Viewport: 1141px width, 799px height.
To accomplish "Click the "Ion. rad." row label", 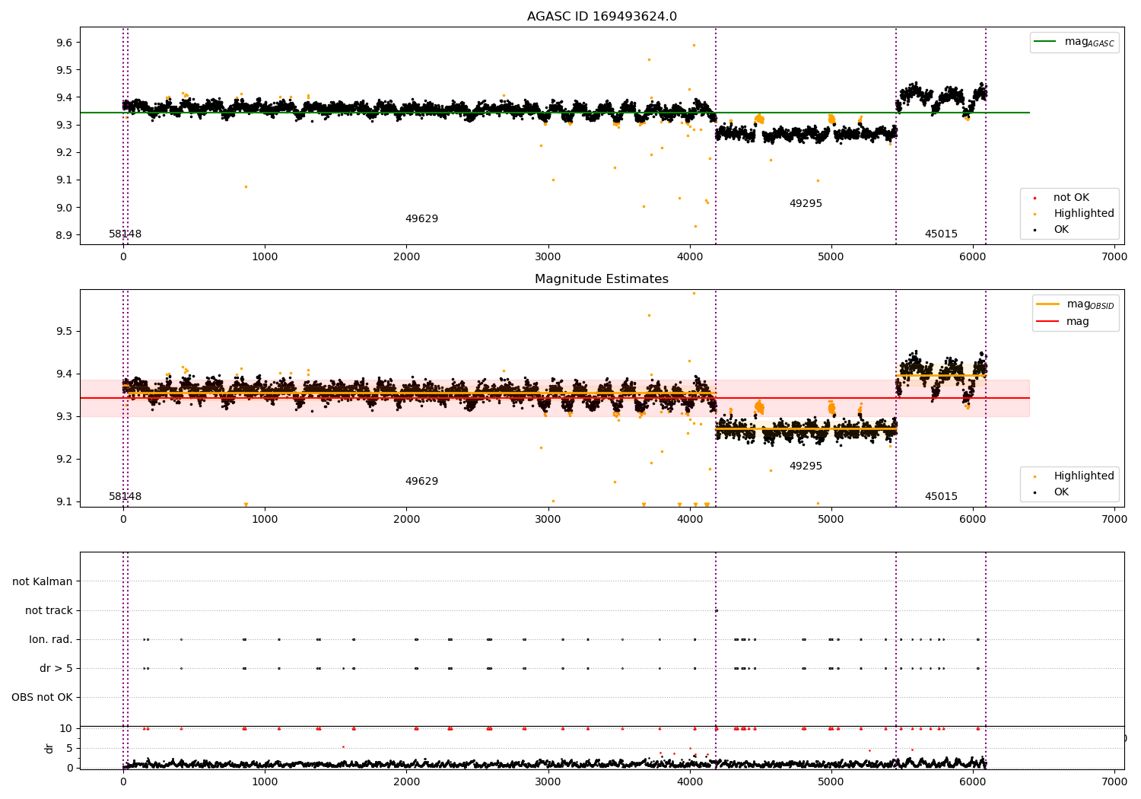I will pyautogui.click(x=51, y=639).
